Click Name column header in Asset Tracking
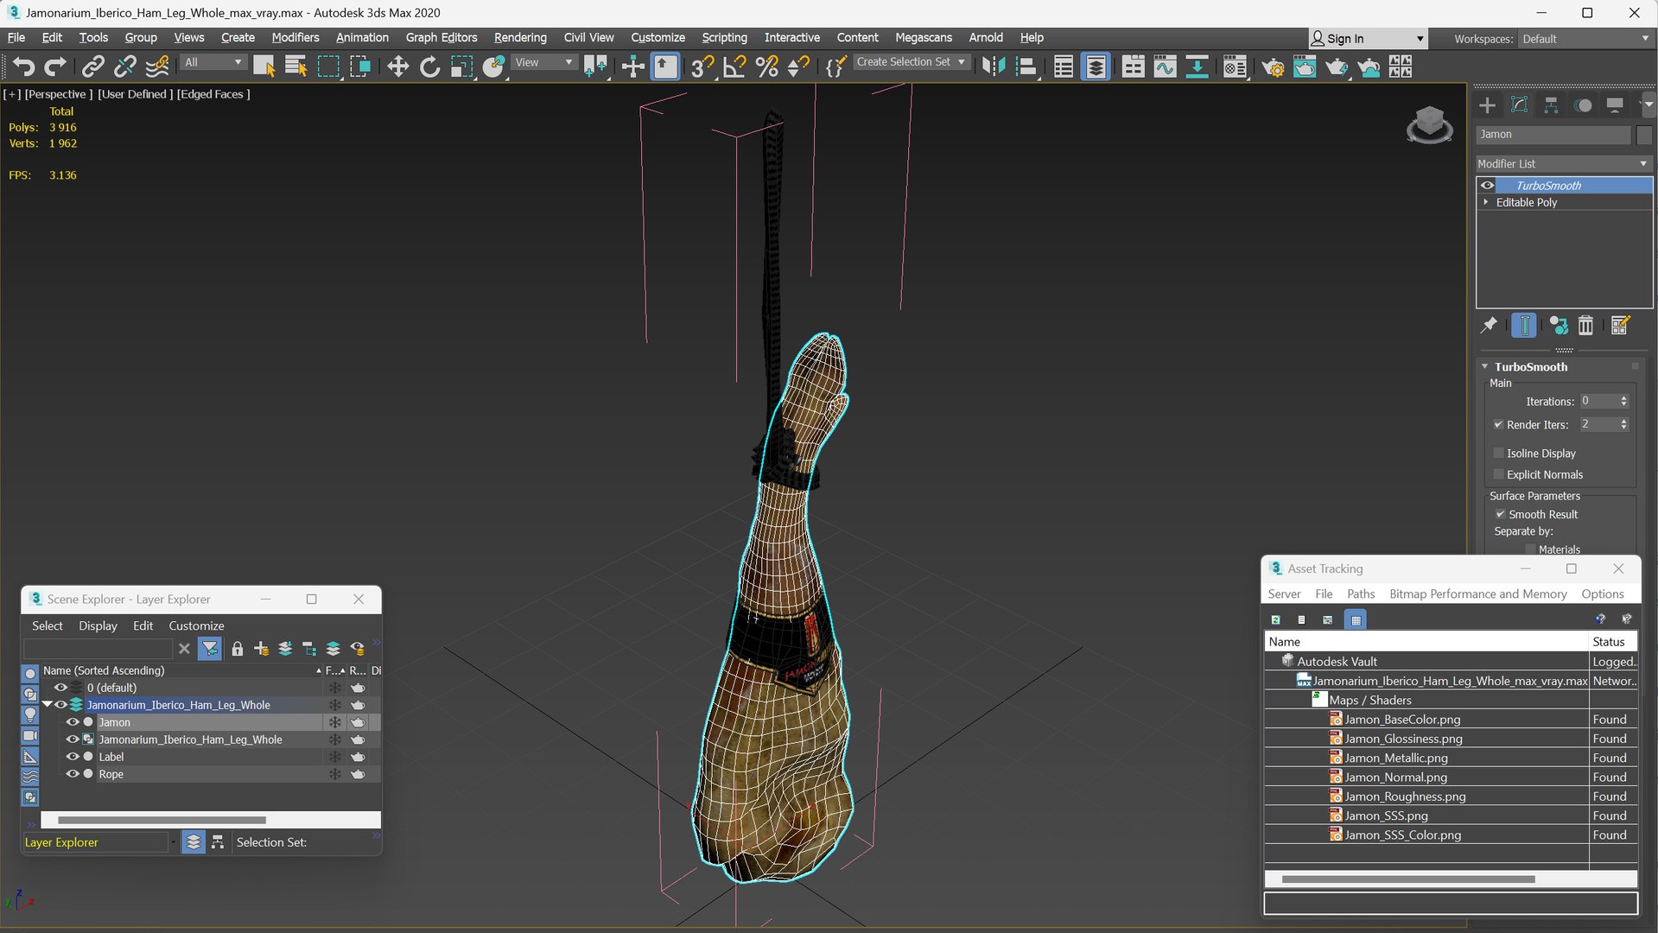The height and width of the screenshot is (933, 1658). 1426,641
